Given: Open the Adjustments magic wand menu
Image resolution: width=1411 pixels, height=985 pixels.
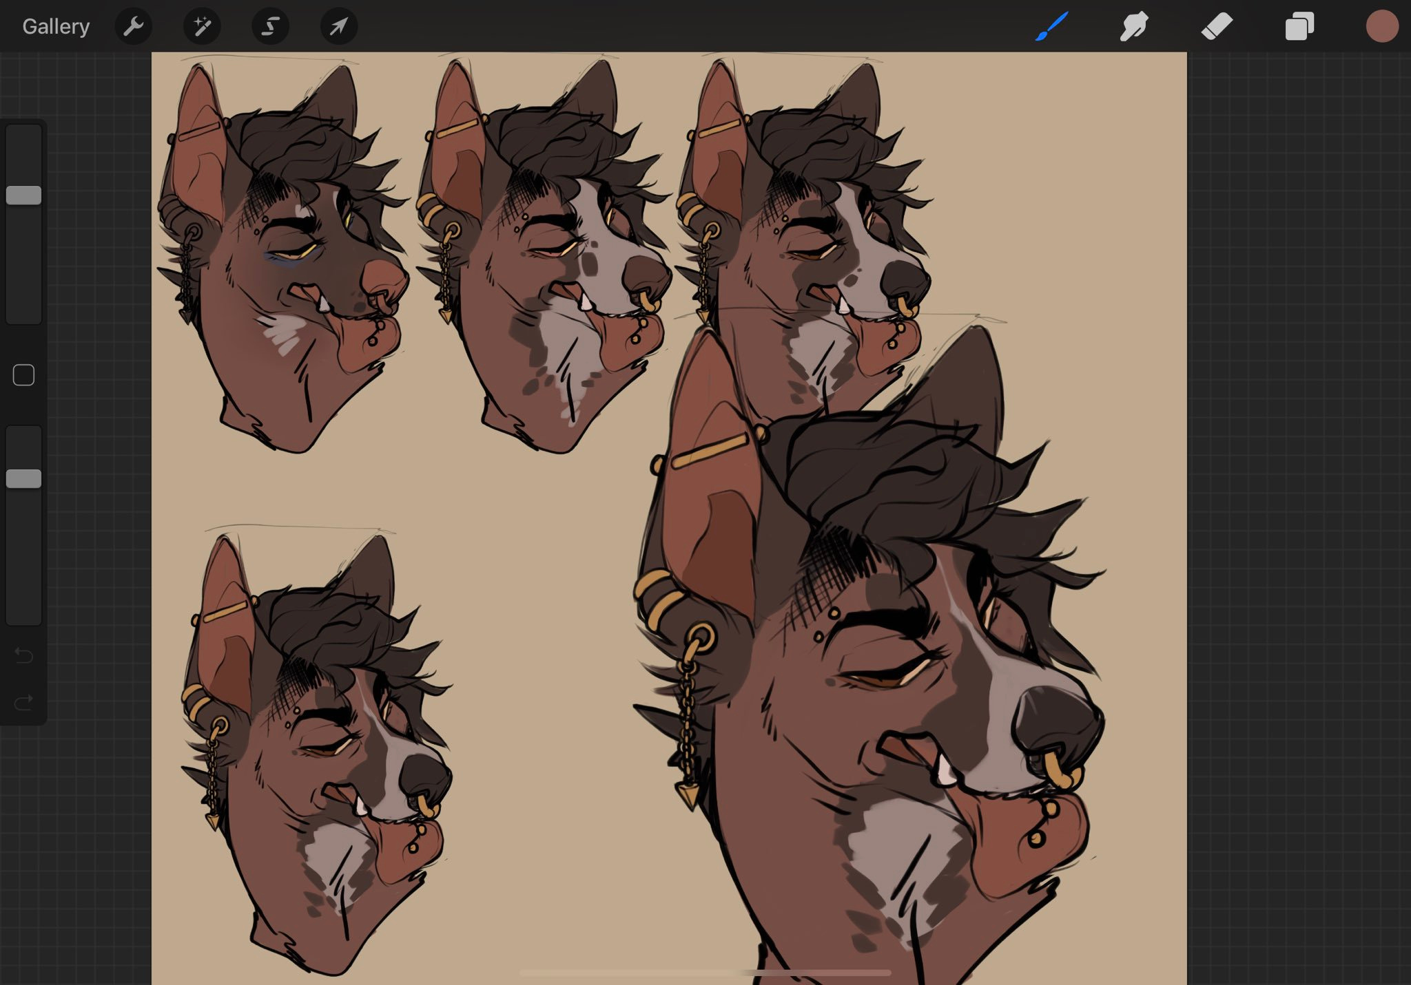Looking at the screenshot, I should click(202, 27).
